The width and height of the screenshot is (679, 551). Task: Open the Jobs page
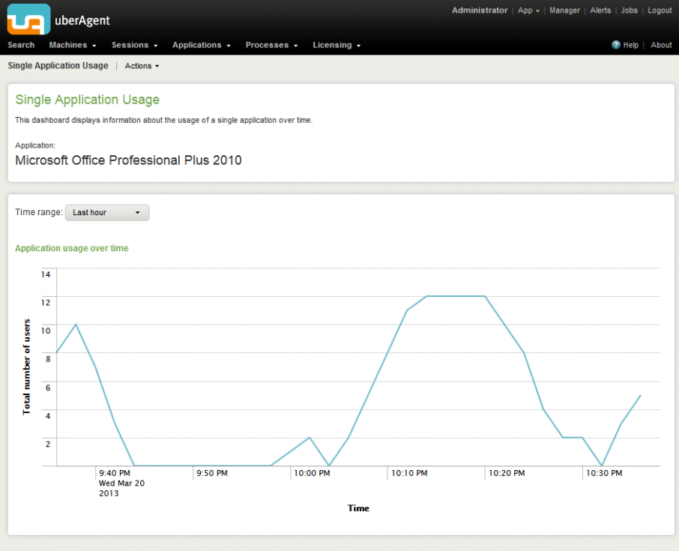tap(629, 10)
